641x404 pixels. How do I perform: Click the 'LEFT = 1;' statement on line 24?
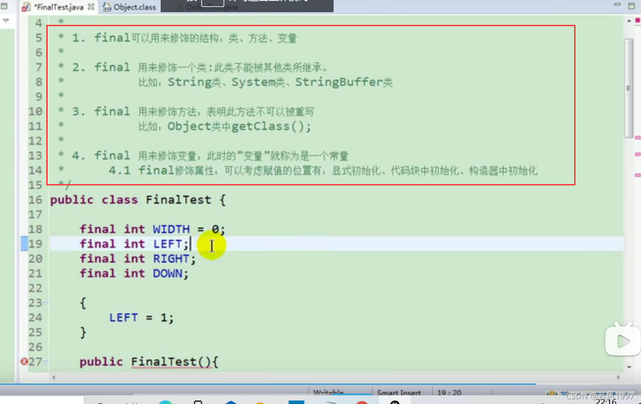(x=141, y=318)
